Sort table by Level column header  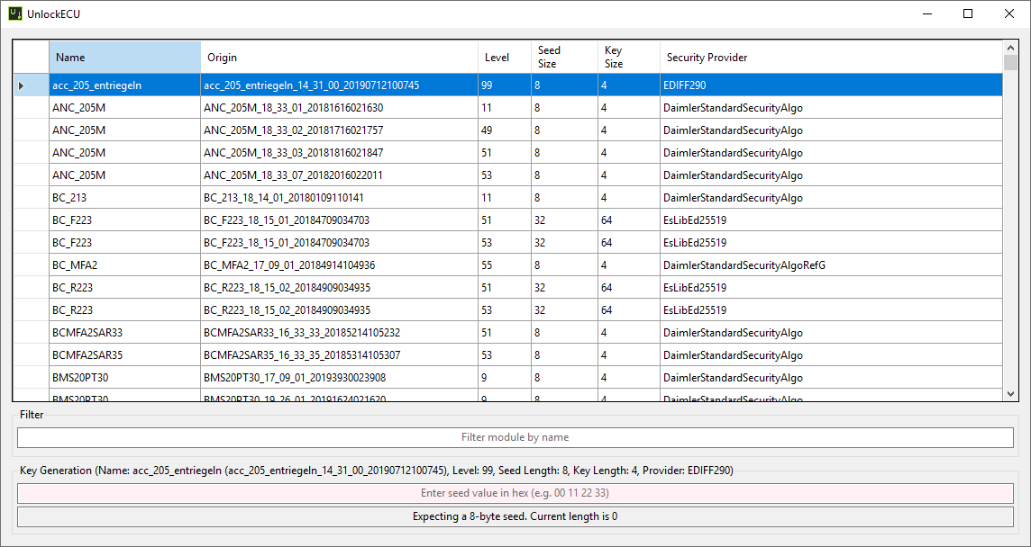tap(505, 58)
